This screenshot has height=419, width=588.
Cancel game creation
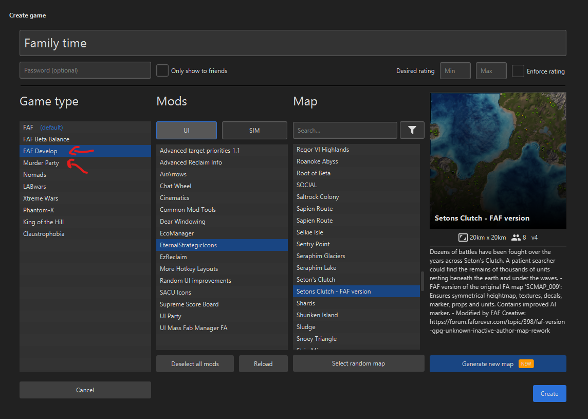pyautogui.click(x=85, y=390)
